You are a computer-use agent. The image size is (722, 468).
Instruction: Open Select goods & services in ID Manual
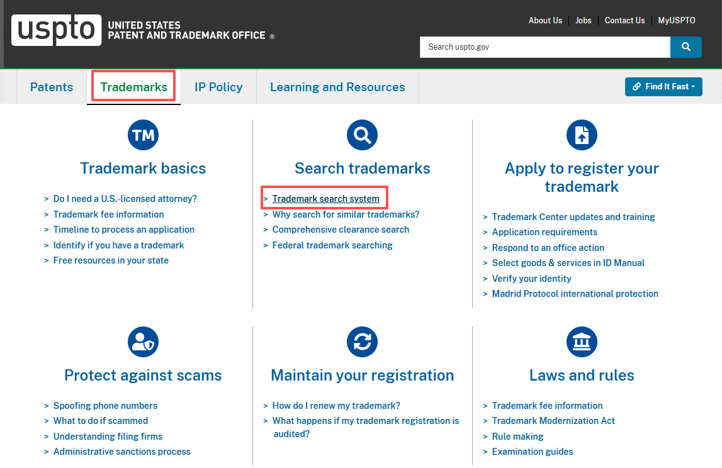(x=568, y=263)
